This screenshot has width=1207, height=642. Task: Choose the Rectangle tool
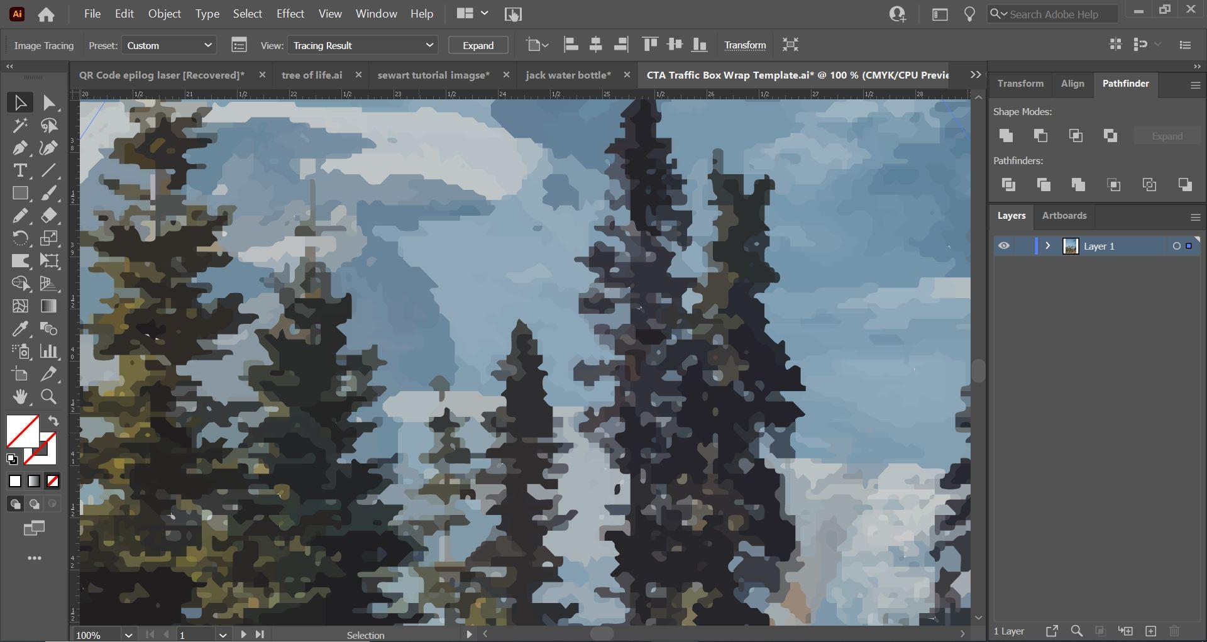click(x=20, y=193)
